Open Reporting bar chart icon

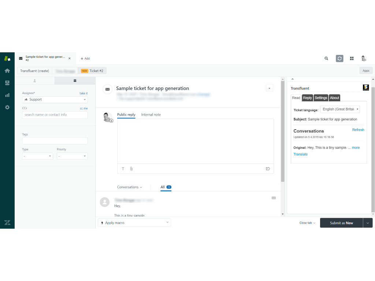point(7,95)
